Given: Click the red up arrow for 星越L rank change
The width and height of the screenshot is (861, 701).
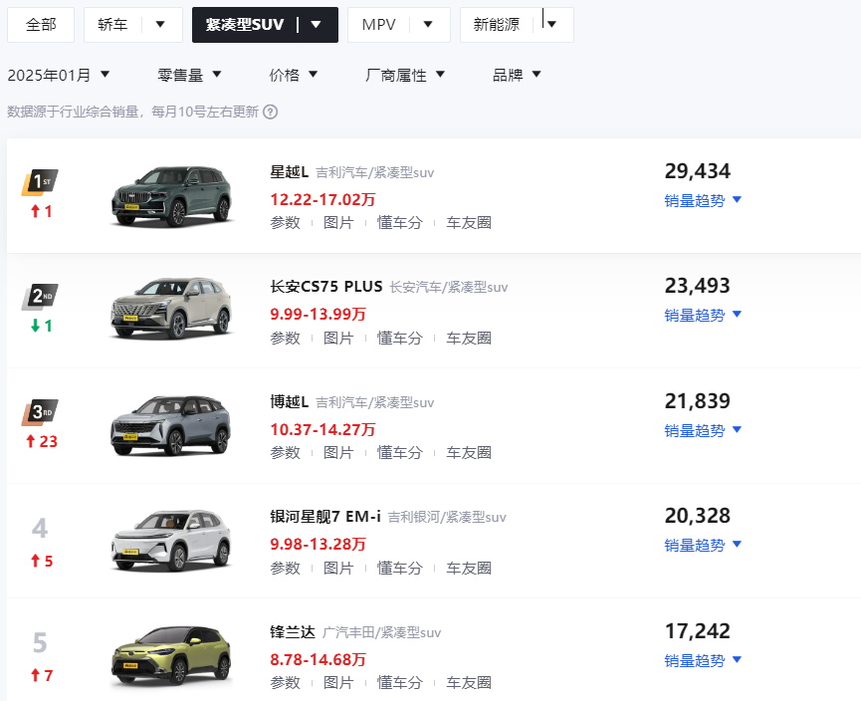Looking at the screenshot, I should [x=35, y=211].
